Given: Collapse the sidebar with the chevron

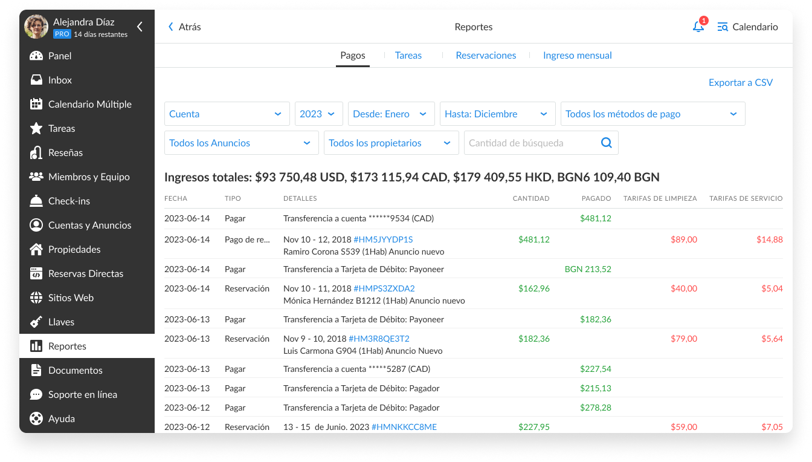Looking at the screenshot, I should 140,27.
